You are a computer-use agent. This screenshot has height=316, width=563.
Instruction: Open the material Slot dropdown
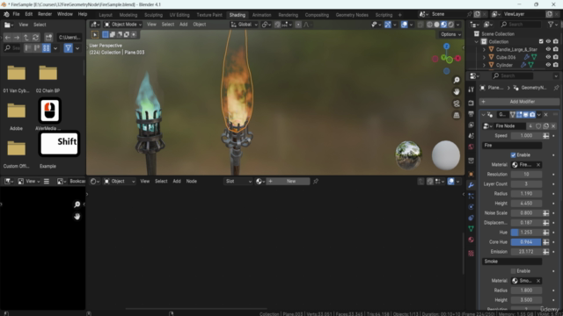238,182
